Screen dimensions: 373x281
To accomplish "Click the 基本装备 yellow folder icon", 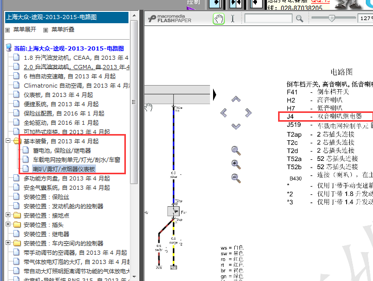I will pyautogui.click(x=17, y=141).
